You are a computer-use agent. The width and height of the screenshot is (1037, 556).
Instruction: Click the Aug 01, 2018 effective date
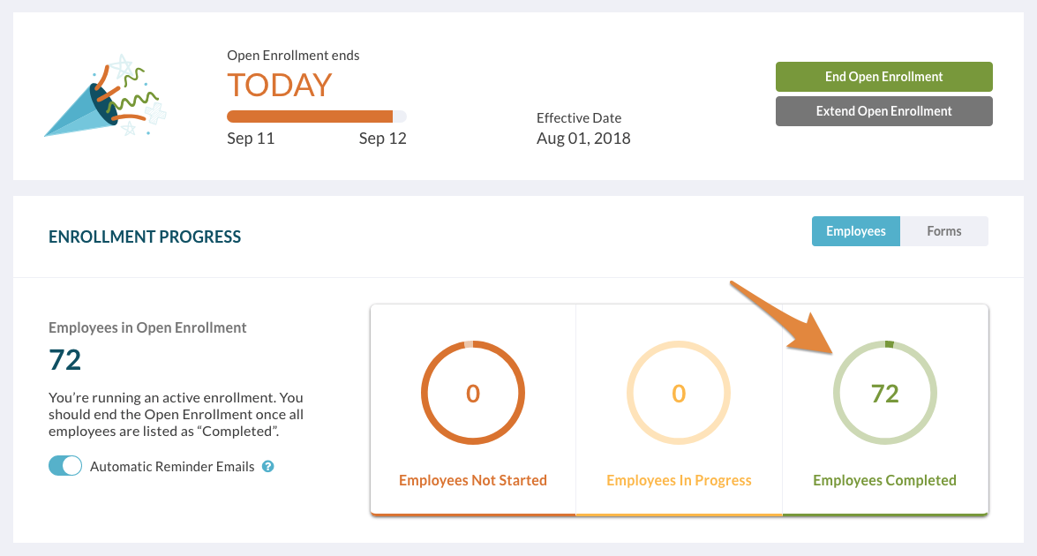click(x=583, y=139)
